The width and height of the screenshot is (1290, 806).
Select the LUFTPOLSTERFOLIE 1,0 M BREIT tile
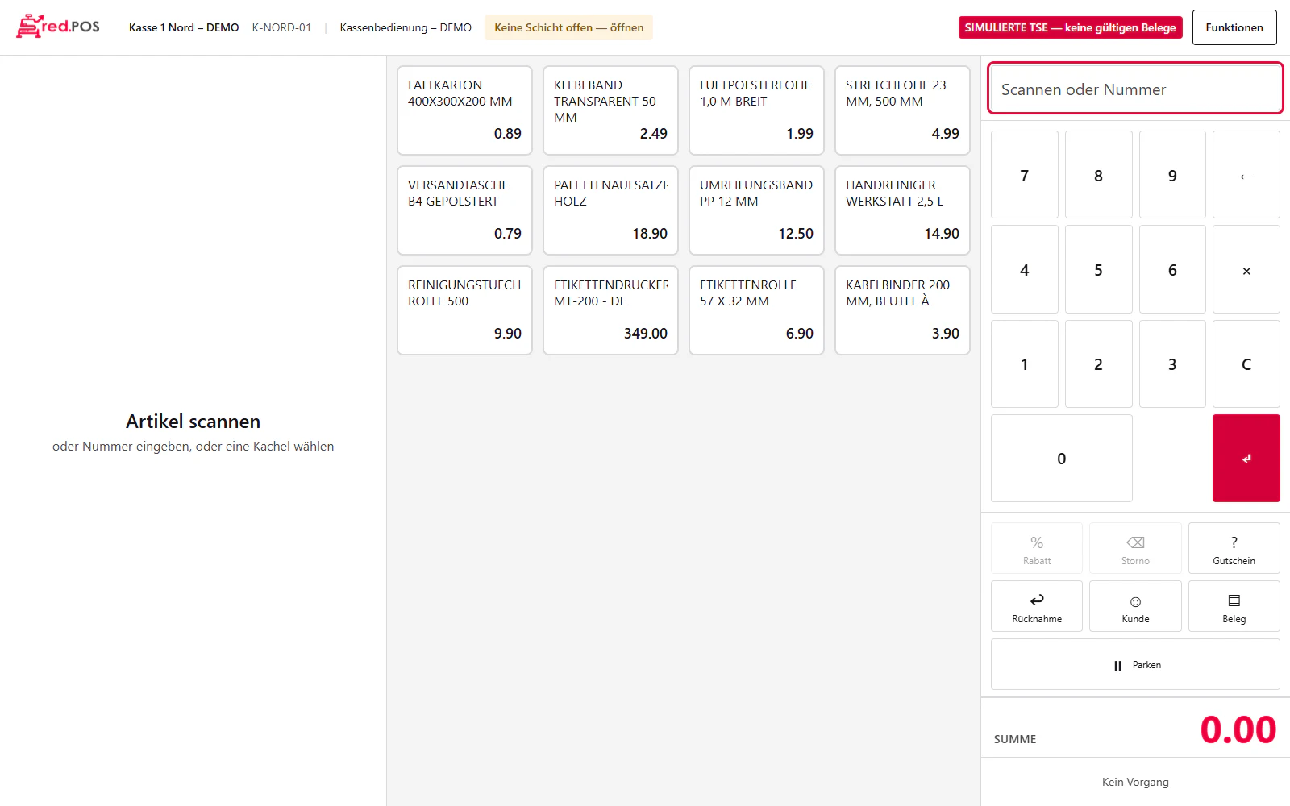tap(756, 110)
